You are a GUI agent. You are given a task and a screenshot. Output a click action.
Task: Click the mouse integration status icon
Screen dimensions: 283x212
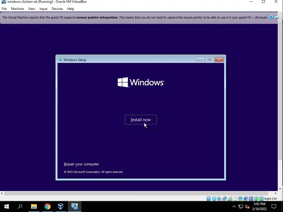click(x=256, y=199)
